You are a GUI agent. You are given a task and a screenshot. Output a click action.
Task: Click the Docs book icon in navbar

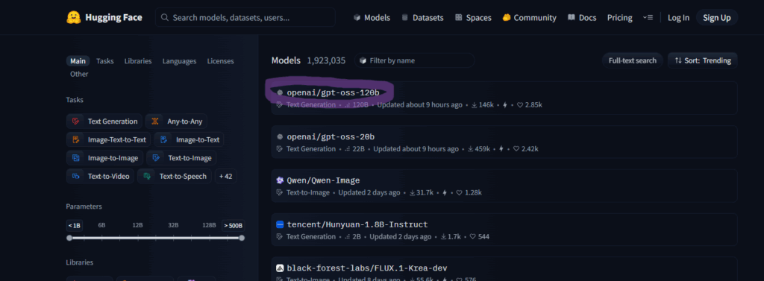point(572,18)
